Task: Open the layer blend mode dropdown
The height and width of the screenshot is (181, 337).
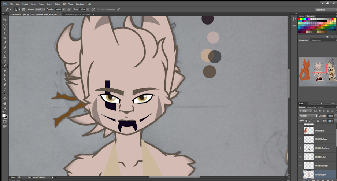Action: (308, 116)
